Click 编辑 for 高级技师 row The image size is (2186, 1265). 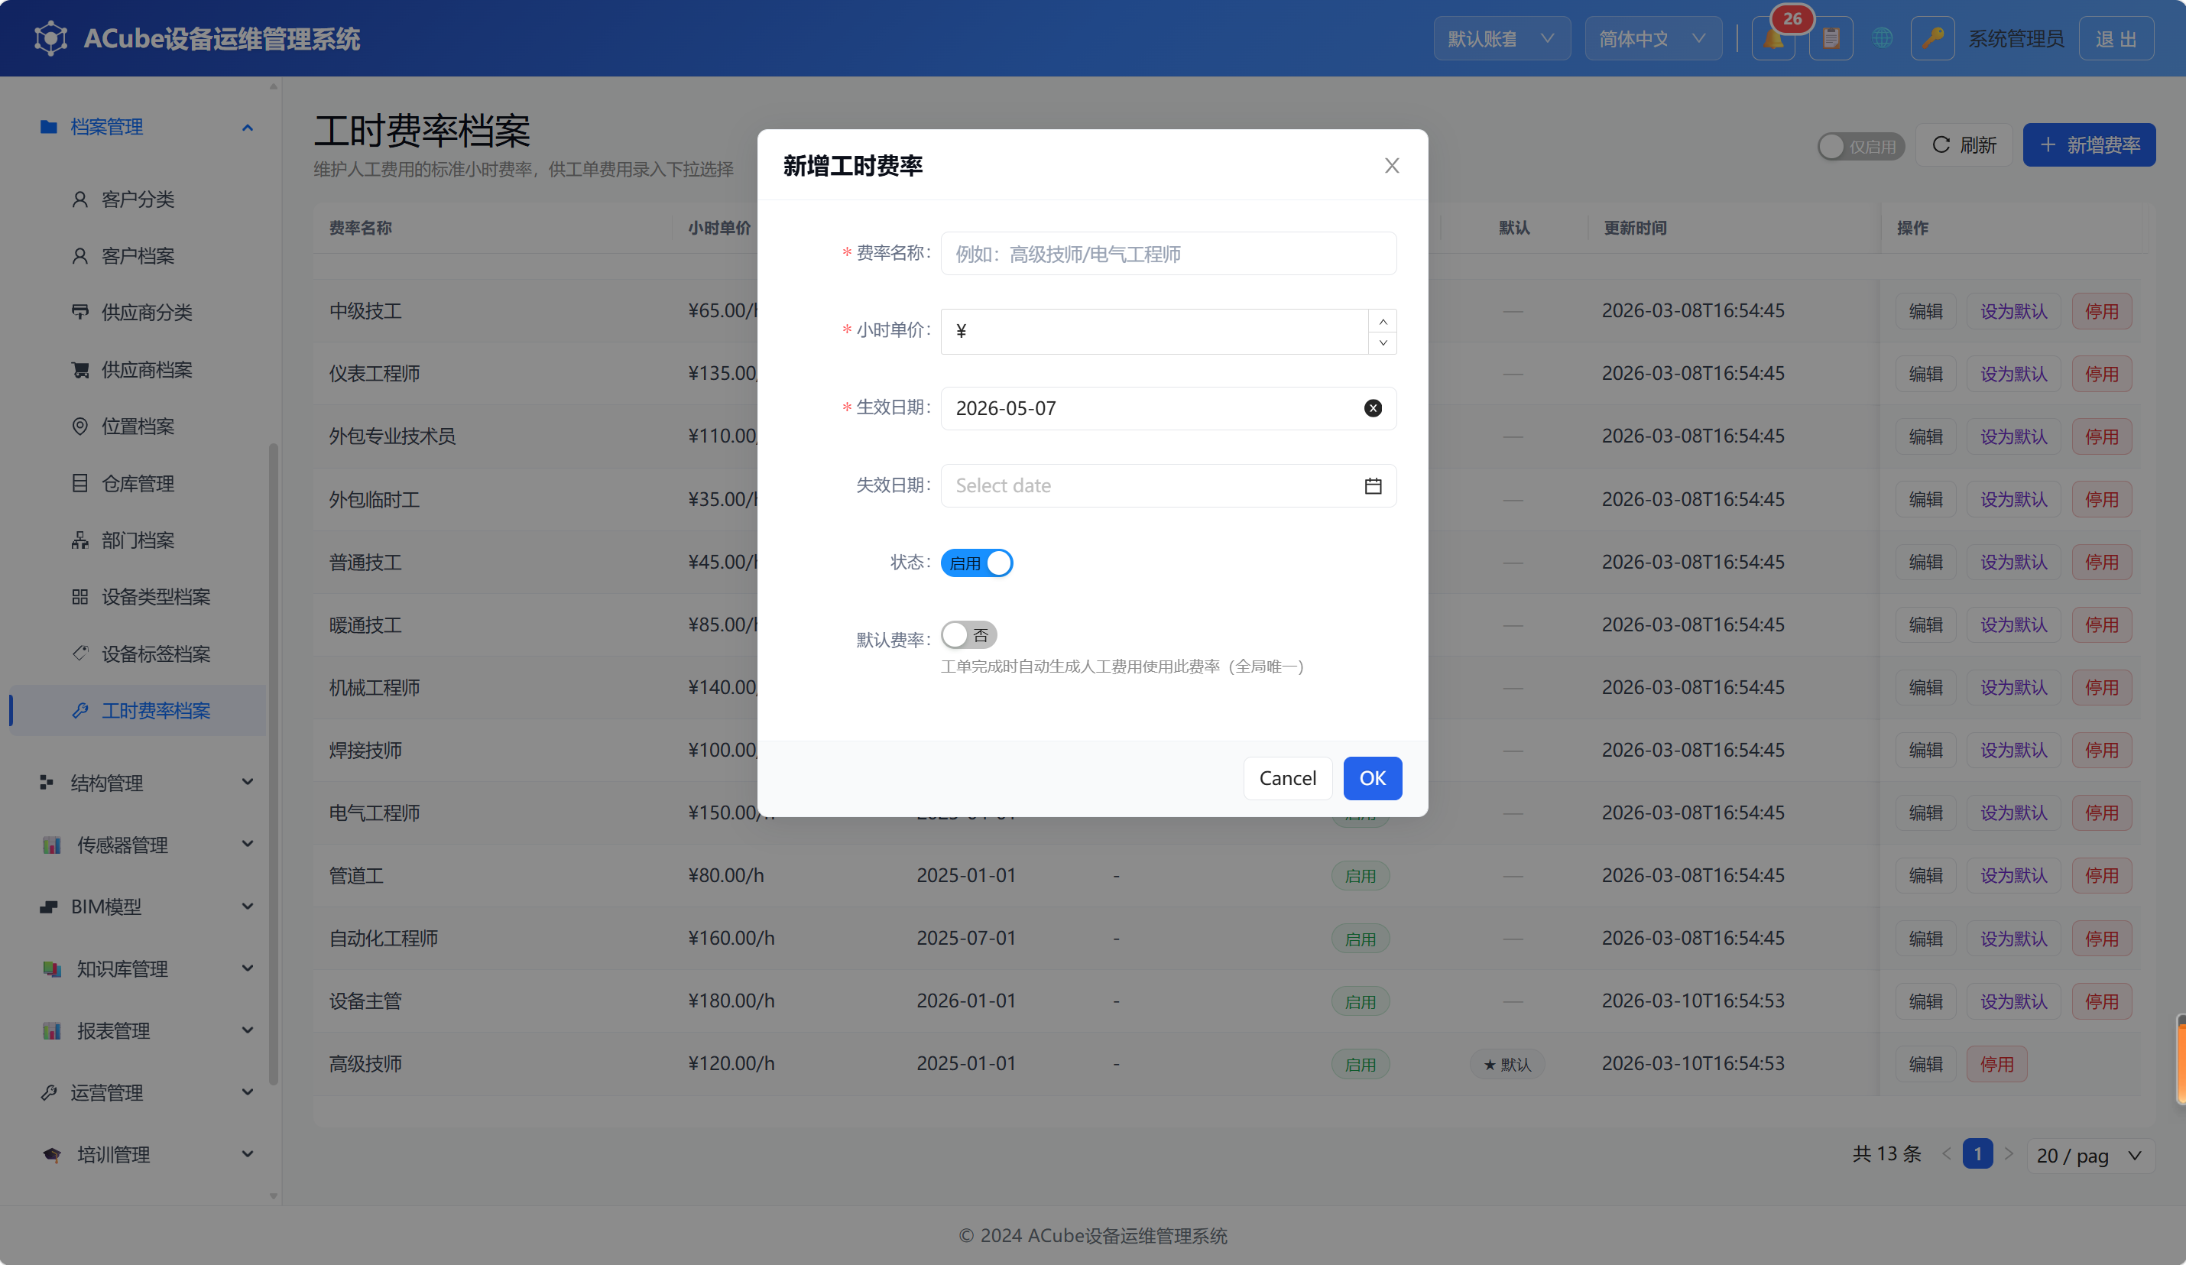pyautogui.click(x=1926, y=1064)
